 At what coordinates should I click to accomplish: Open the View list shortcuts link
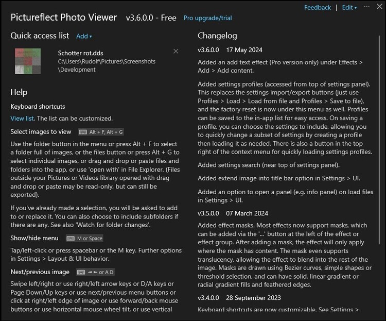[23, 118]
